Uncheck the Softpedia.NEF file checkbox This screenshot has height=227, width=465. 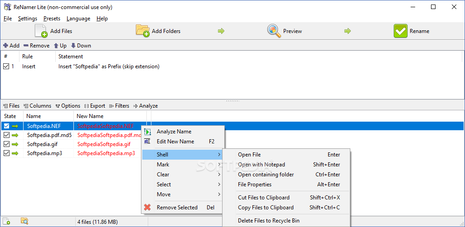click(x=6, y=126)
